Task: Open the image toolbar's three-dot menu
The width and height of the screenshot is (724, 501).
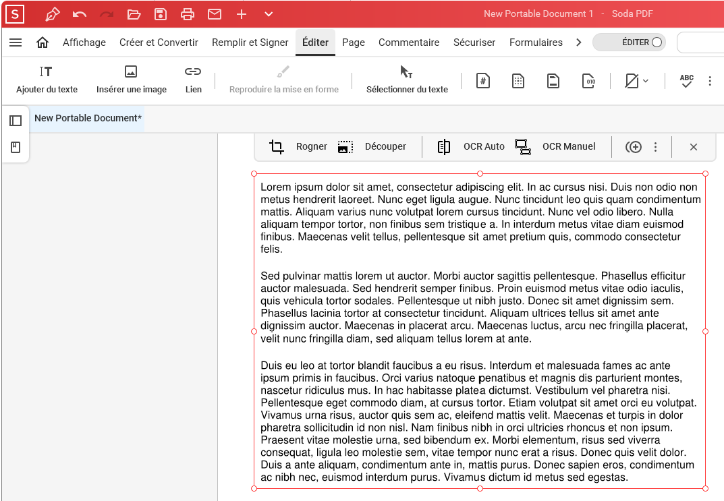Action: [x=655, y=147]
